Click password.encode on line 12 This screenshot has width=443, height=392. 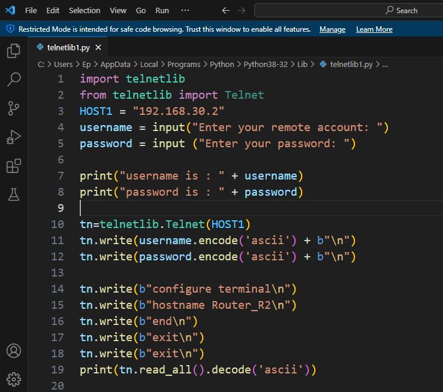click(x=188, y=256)
